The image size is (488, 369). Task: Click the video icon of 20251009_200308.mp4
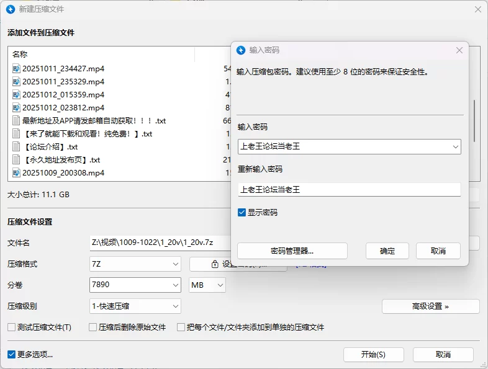[16, 173]
